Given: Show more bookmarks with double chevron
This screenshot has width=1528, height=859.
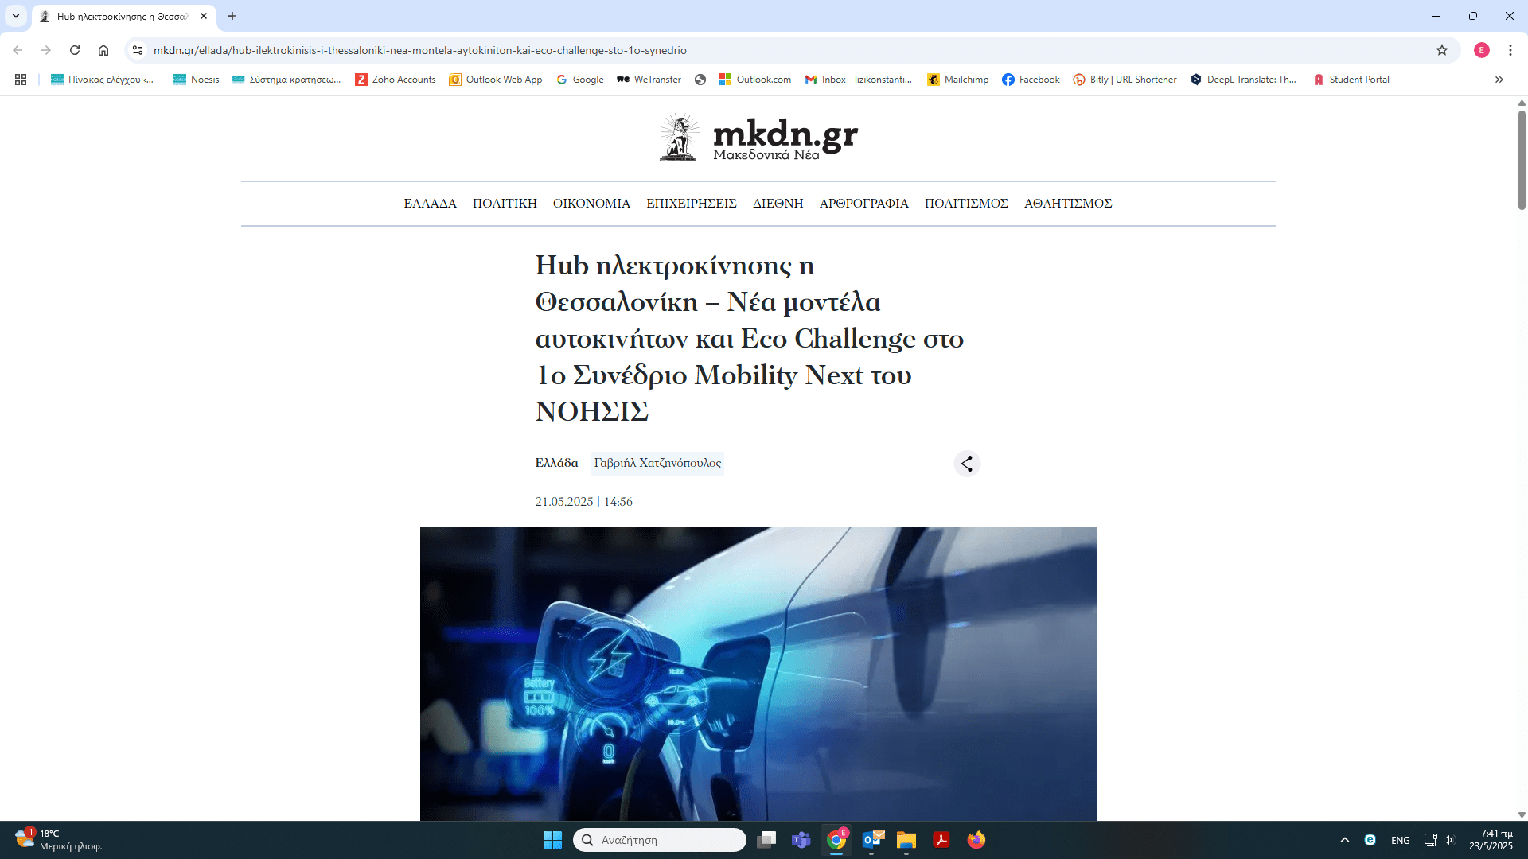Looking at the screenshot, I should [1499, 80].
